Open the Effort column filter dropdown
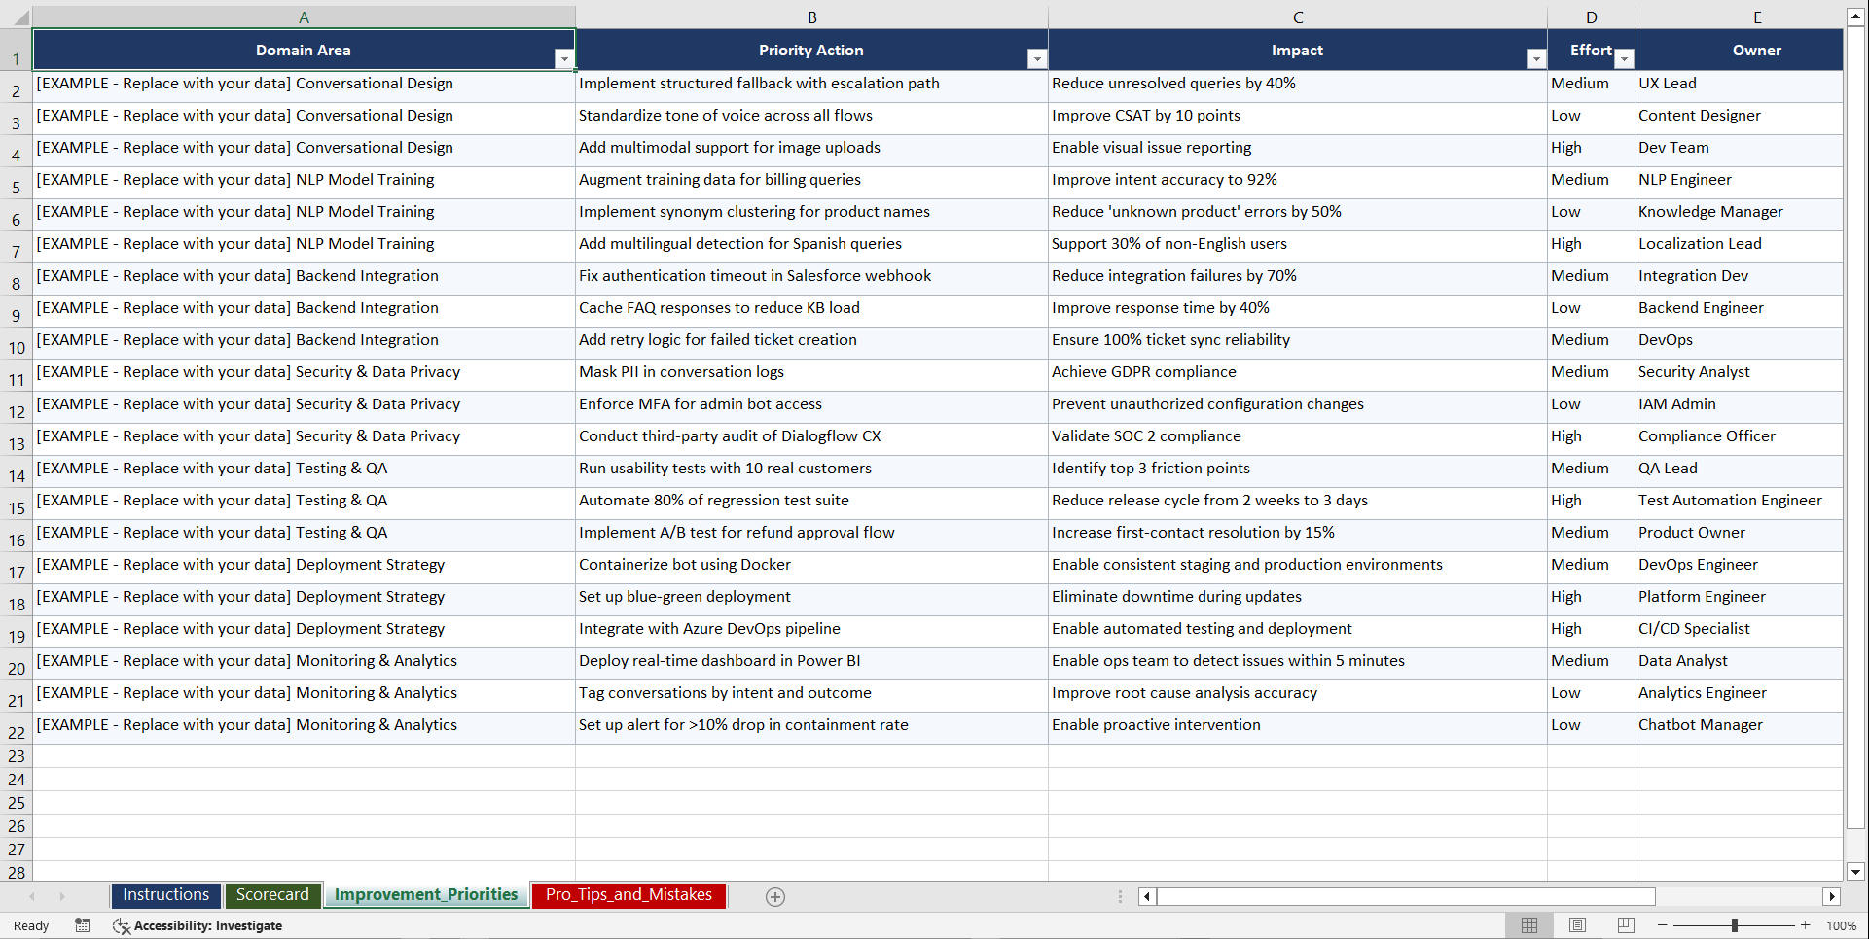Screen dimensions: 1869x939 pos(1623,59)
